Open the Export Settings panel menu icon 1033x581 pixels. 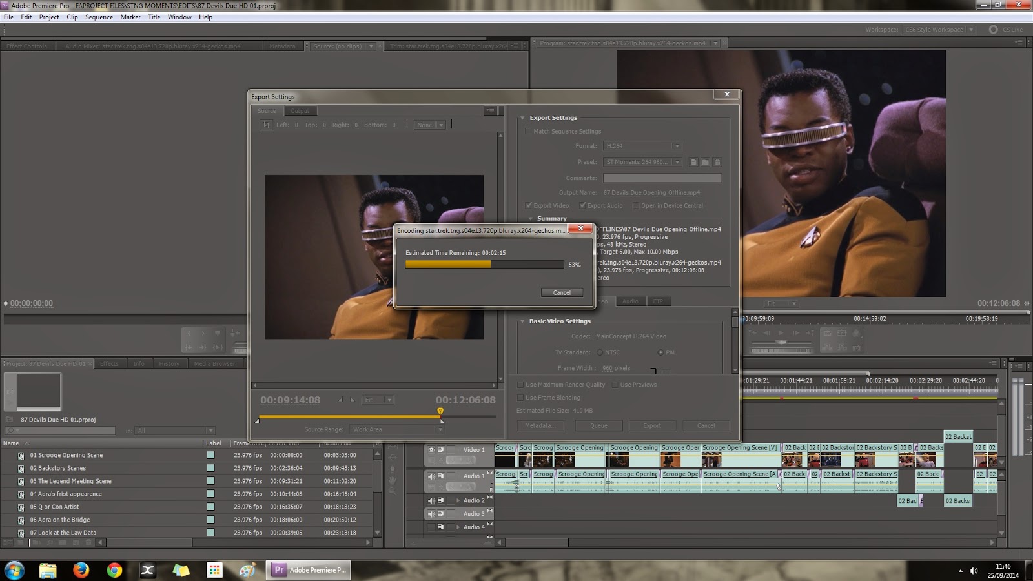pyautogui.click(x=490, y=110)
